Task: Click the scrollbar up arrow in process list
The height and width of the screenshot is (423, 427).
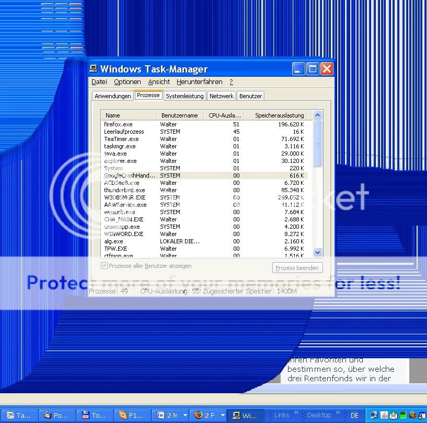Action: [317, 115]
